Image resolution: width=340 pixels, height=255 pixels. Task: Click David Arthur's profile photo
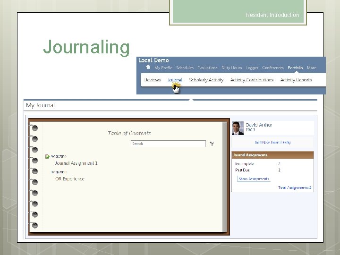coord(238,128)
